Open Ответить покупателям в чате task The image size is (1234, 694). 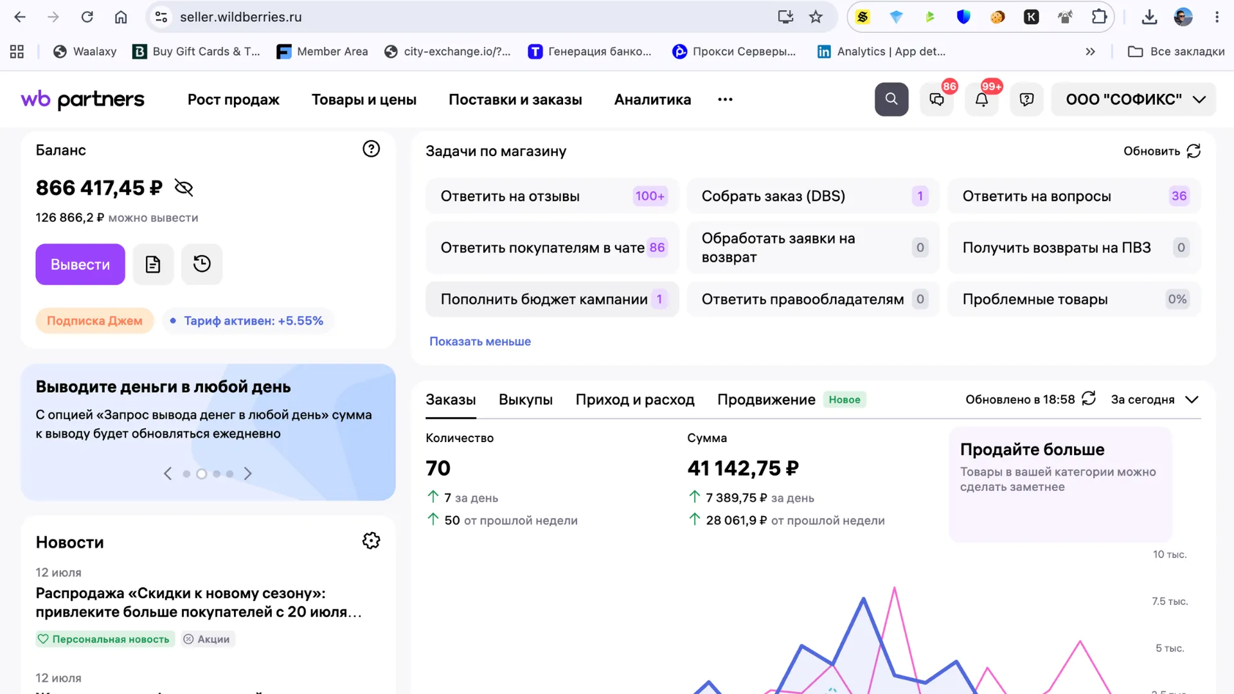point(552,247)
